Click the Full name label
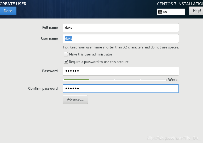This screenshot has height=143, width=203. (x=50, y=28)
